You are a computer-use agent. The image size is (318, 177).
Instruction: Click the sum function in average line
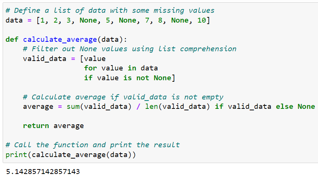point(73,107)
